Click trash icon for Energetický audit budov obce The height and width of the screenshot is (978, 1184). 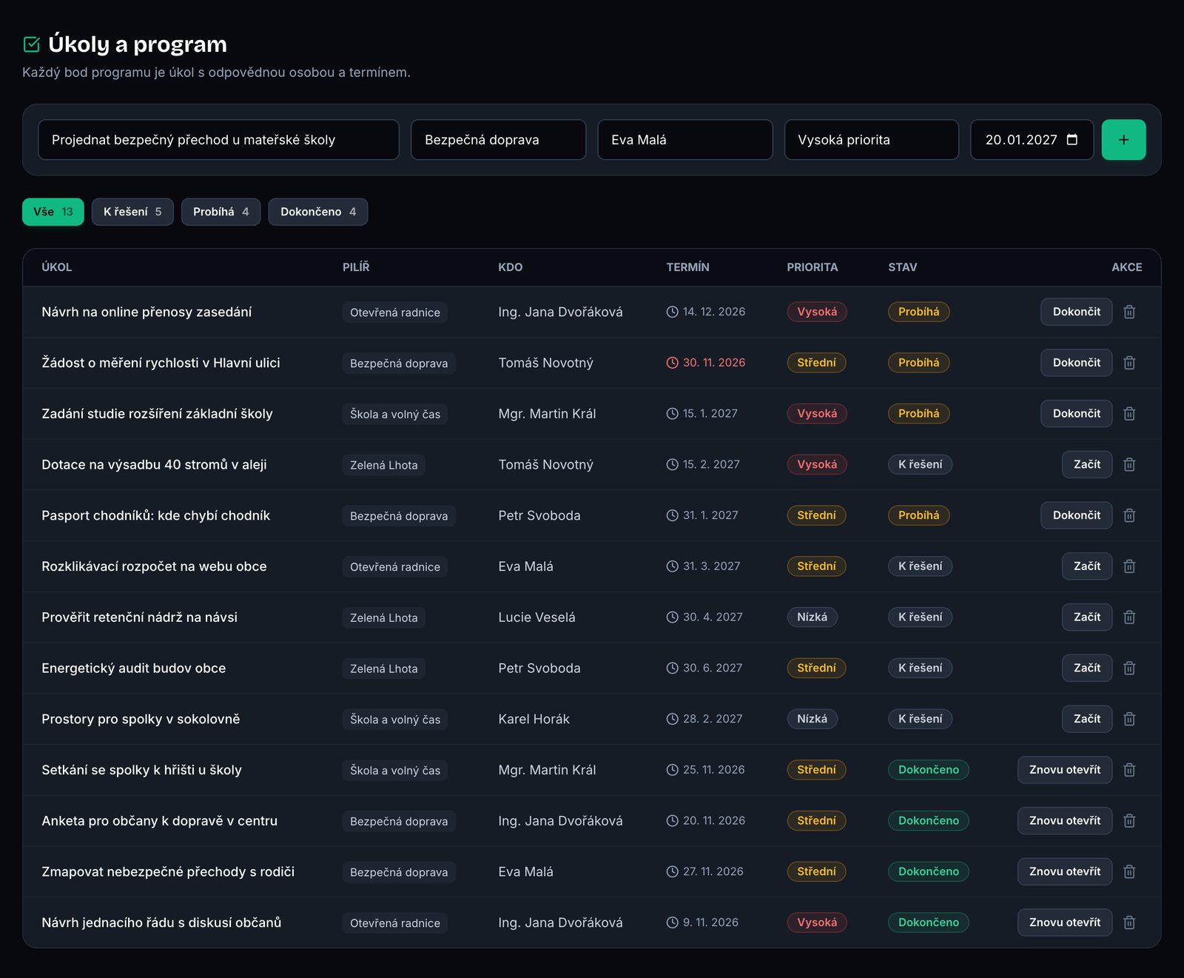click(x=1129, y=668)
